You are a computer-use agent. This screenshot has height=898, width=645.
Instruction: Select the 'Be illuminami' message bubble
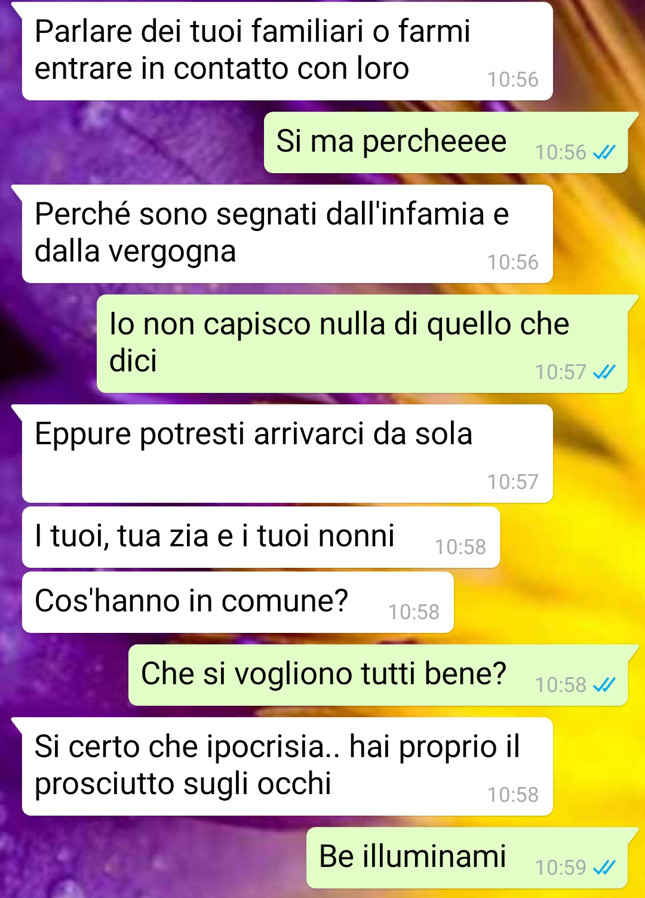tap(467, 858)
